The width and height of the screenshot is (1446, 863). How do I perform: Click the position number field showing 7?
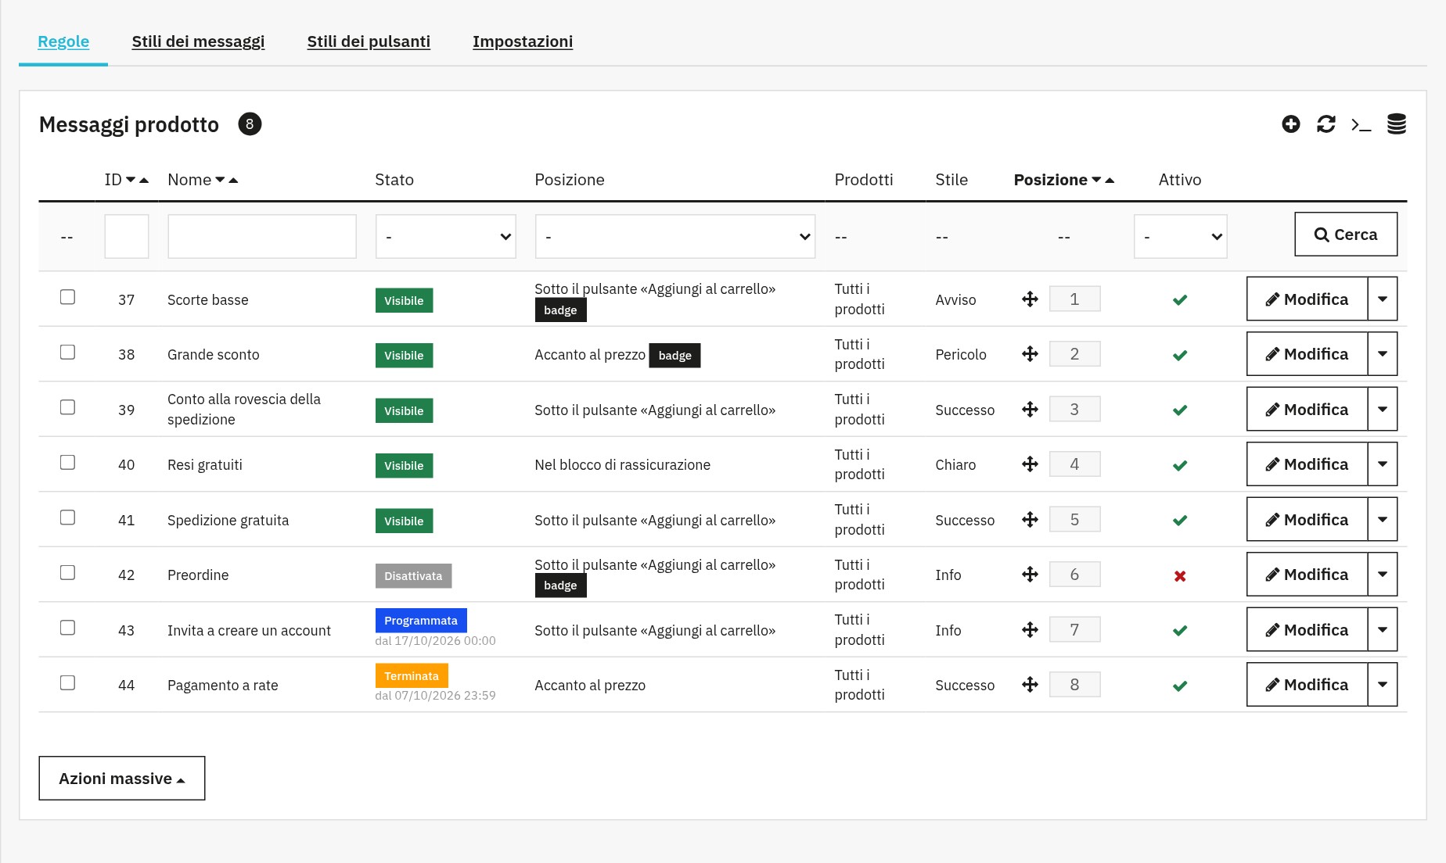1074,629
